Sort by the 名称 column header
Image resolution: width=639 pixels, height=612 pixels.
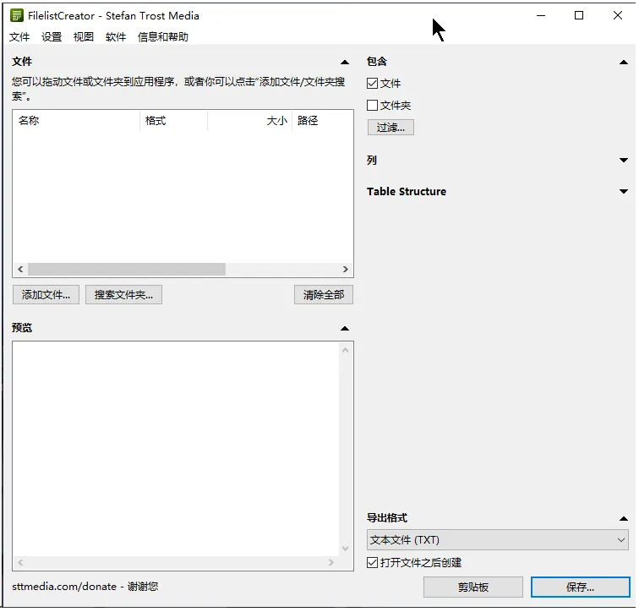[x=76, y=121]
